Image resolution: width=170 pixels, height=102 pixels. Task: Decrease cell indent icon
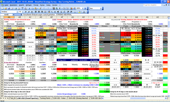coord(68,12)
